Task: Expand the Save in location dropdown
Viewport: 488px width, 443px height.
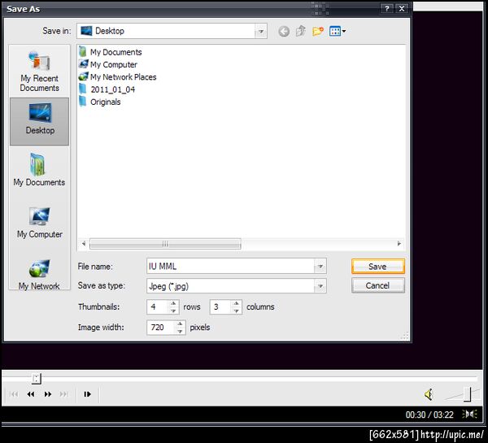Action: click(x=261, y=31)
